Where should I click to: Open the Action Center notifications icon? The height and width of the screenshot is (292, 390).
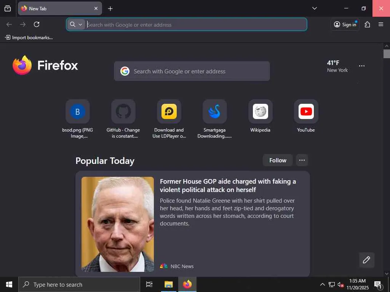pos(378,284)
